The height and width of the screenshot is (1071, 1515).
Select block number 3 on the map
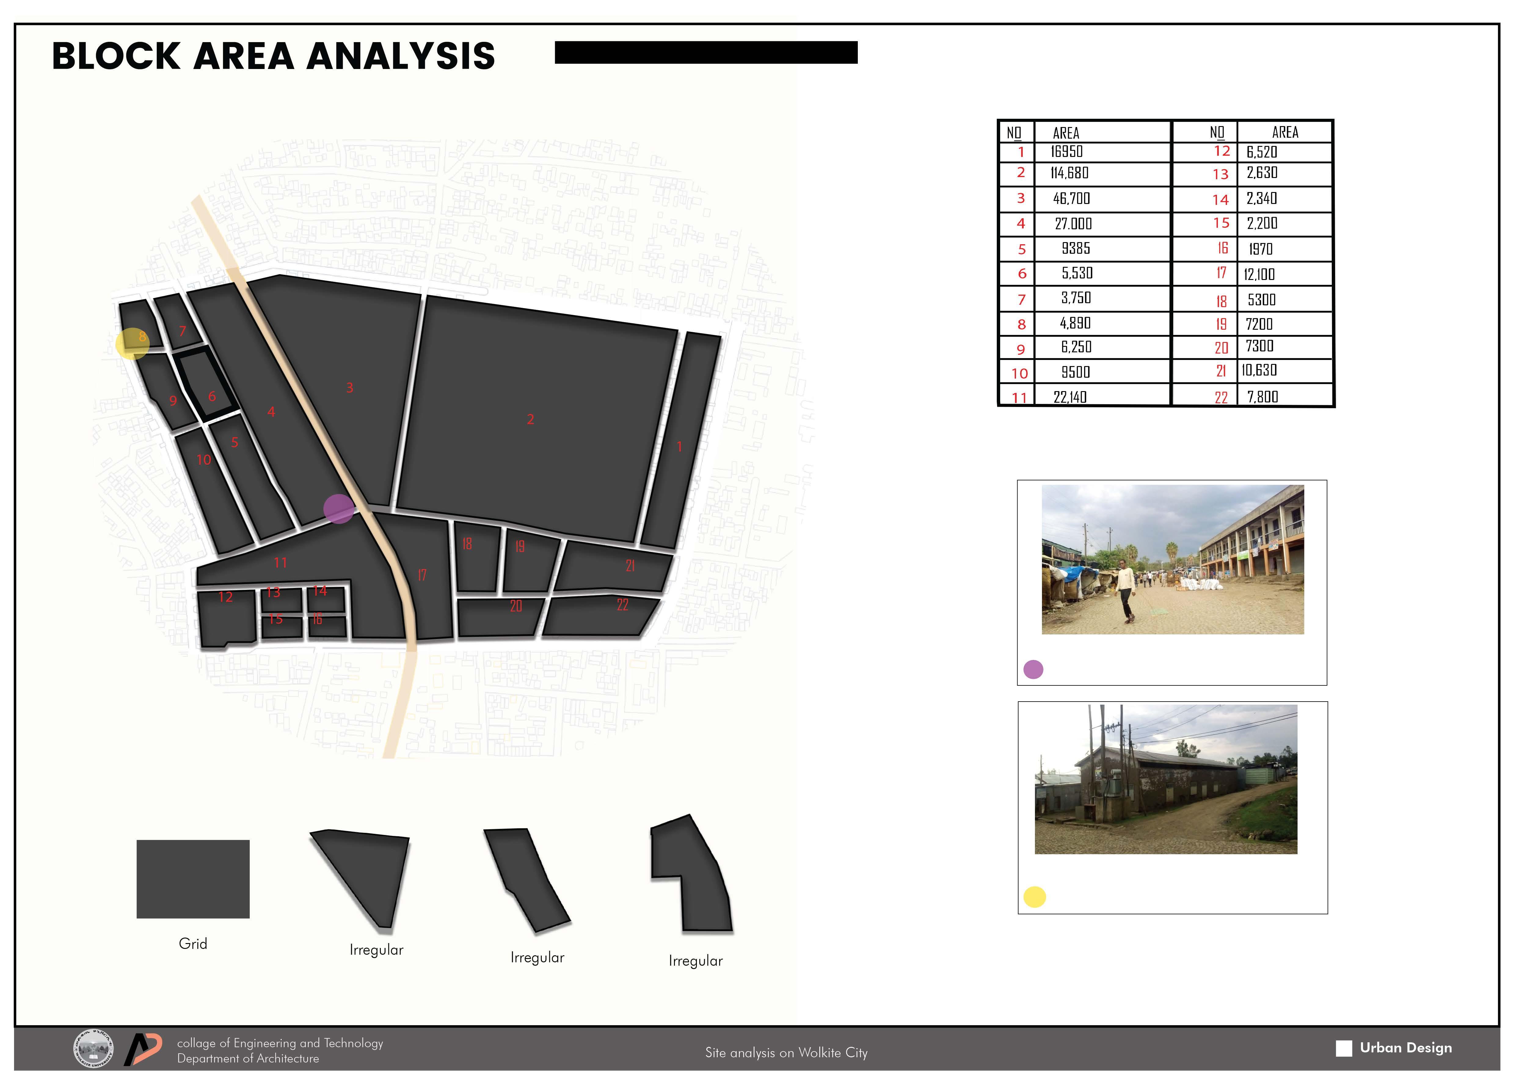(x=350, y=388)
